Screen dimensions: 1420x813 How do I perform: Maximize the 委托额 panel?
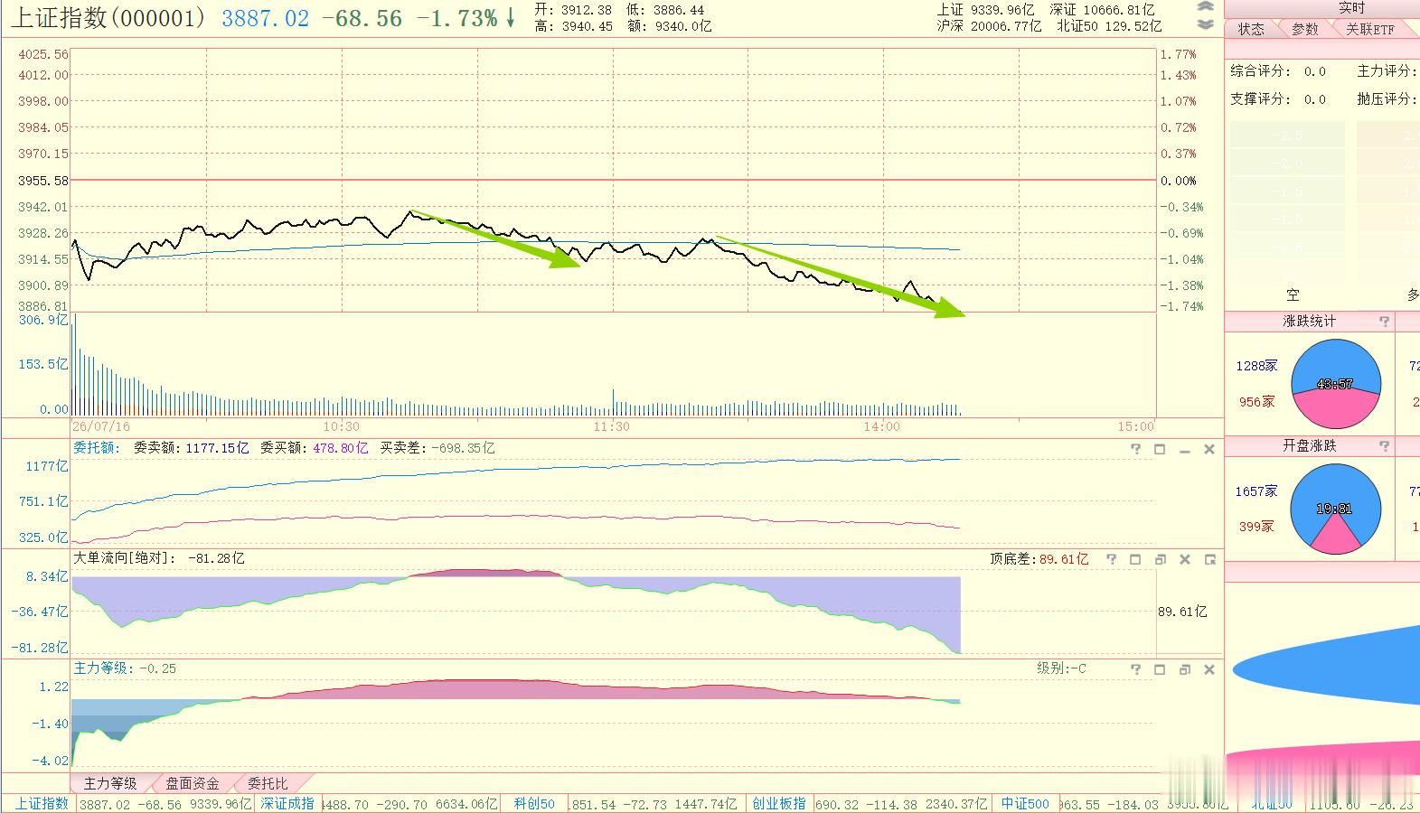click(1160, 449)
